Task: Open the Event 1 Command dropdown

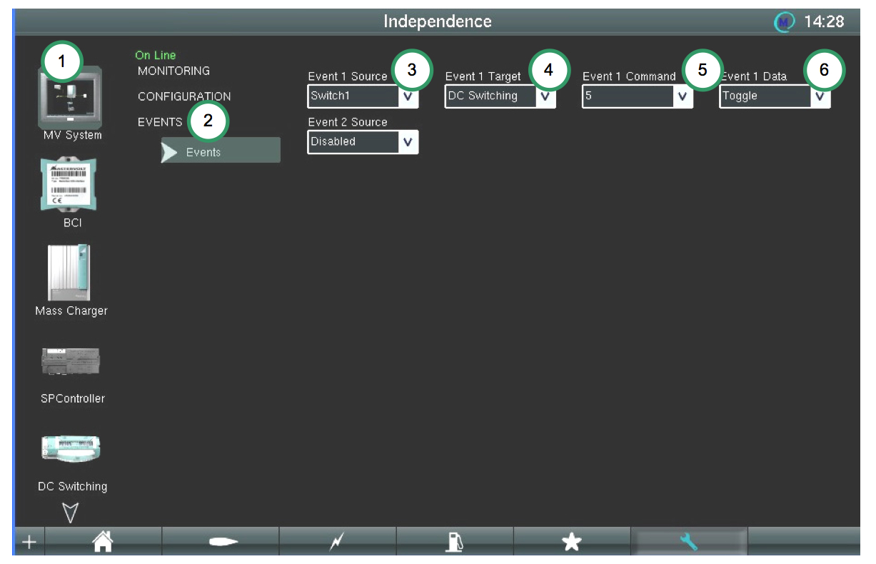Action: 637,96
